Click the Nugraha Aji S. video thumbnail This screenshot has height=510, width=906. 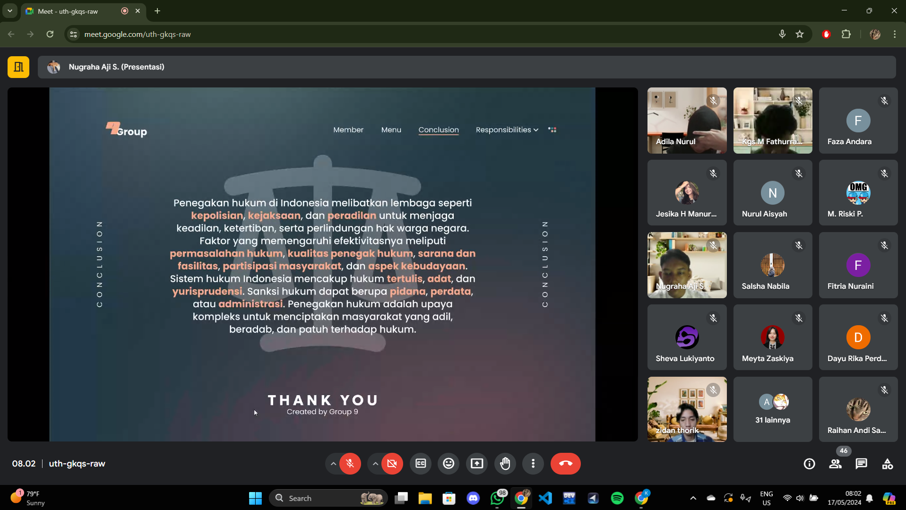point(687,265)
